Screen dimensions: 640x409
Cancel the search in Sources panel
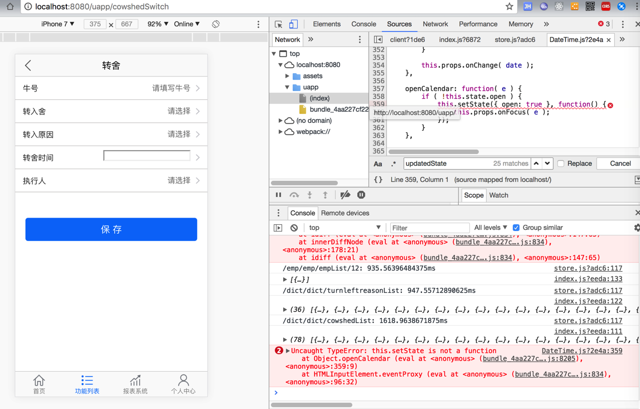(619, 163)
